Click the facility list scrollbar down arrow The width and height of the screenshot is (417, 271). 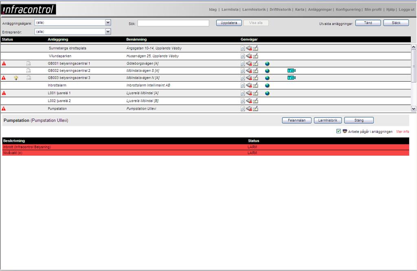coord(414,108)
